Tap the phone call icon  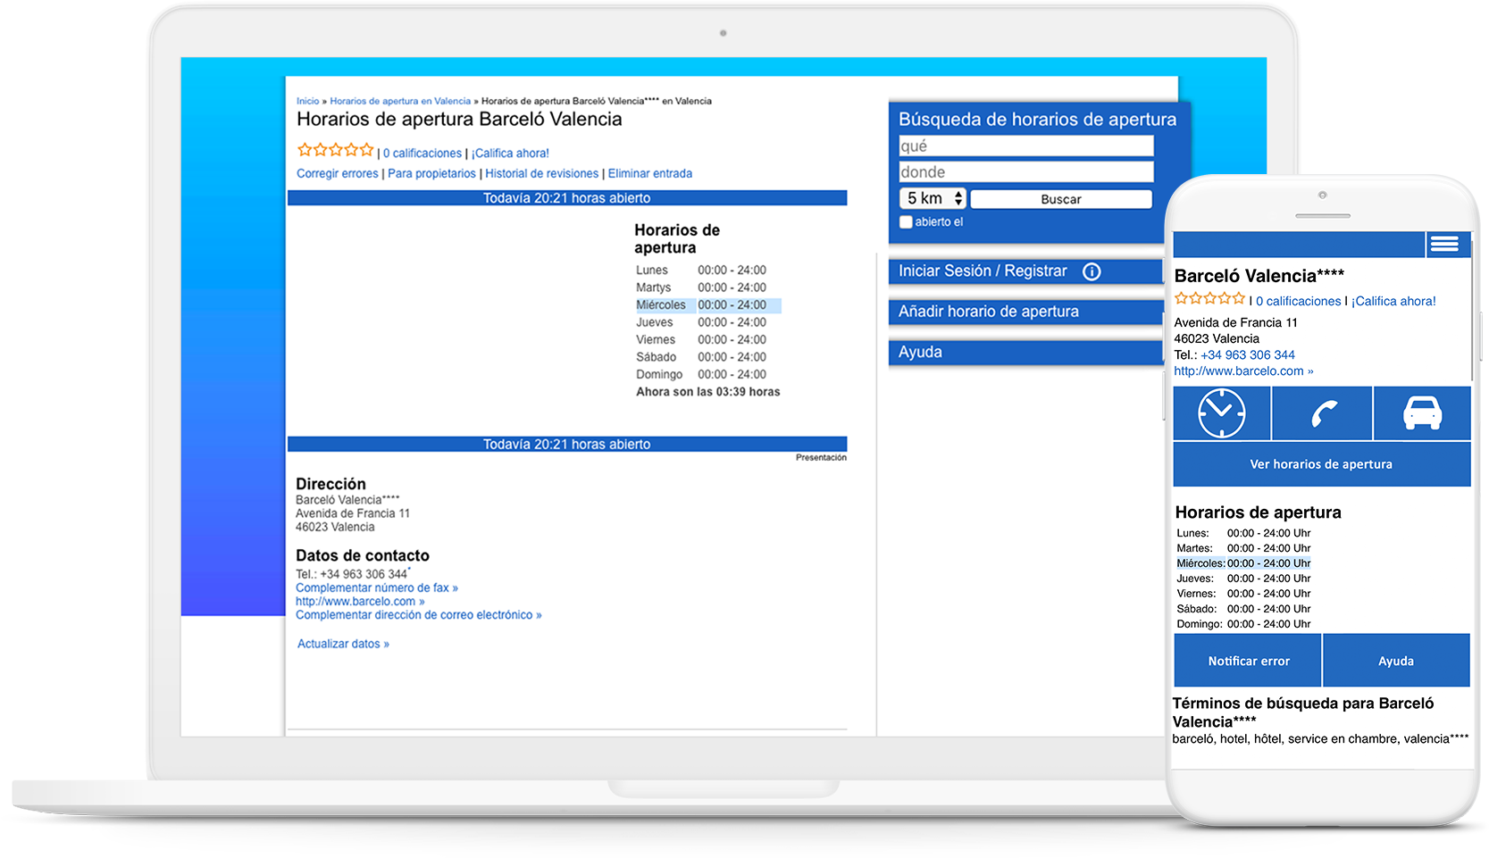pos(1322,413)
